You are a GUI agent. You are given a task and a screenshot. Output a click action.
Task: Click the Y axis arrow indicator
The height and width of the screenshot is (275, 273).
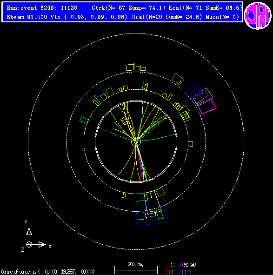coord(29,232)
